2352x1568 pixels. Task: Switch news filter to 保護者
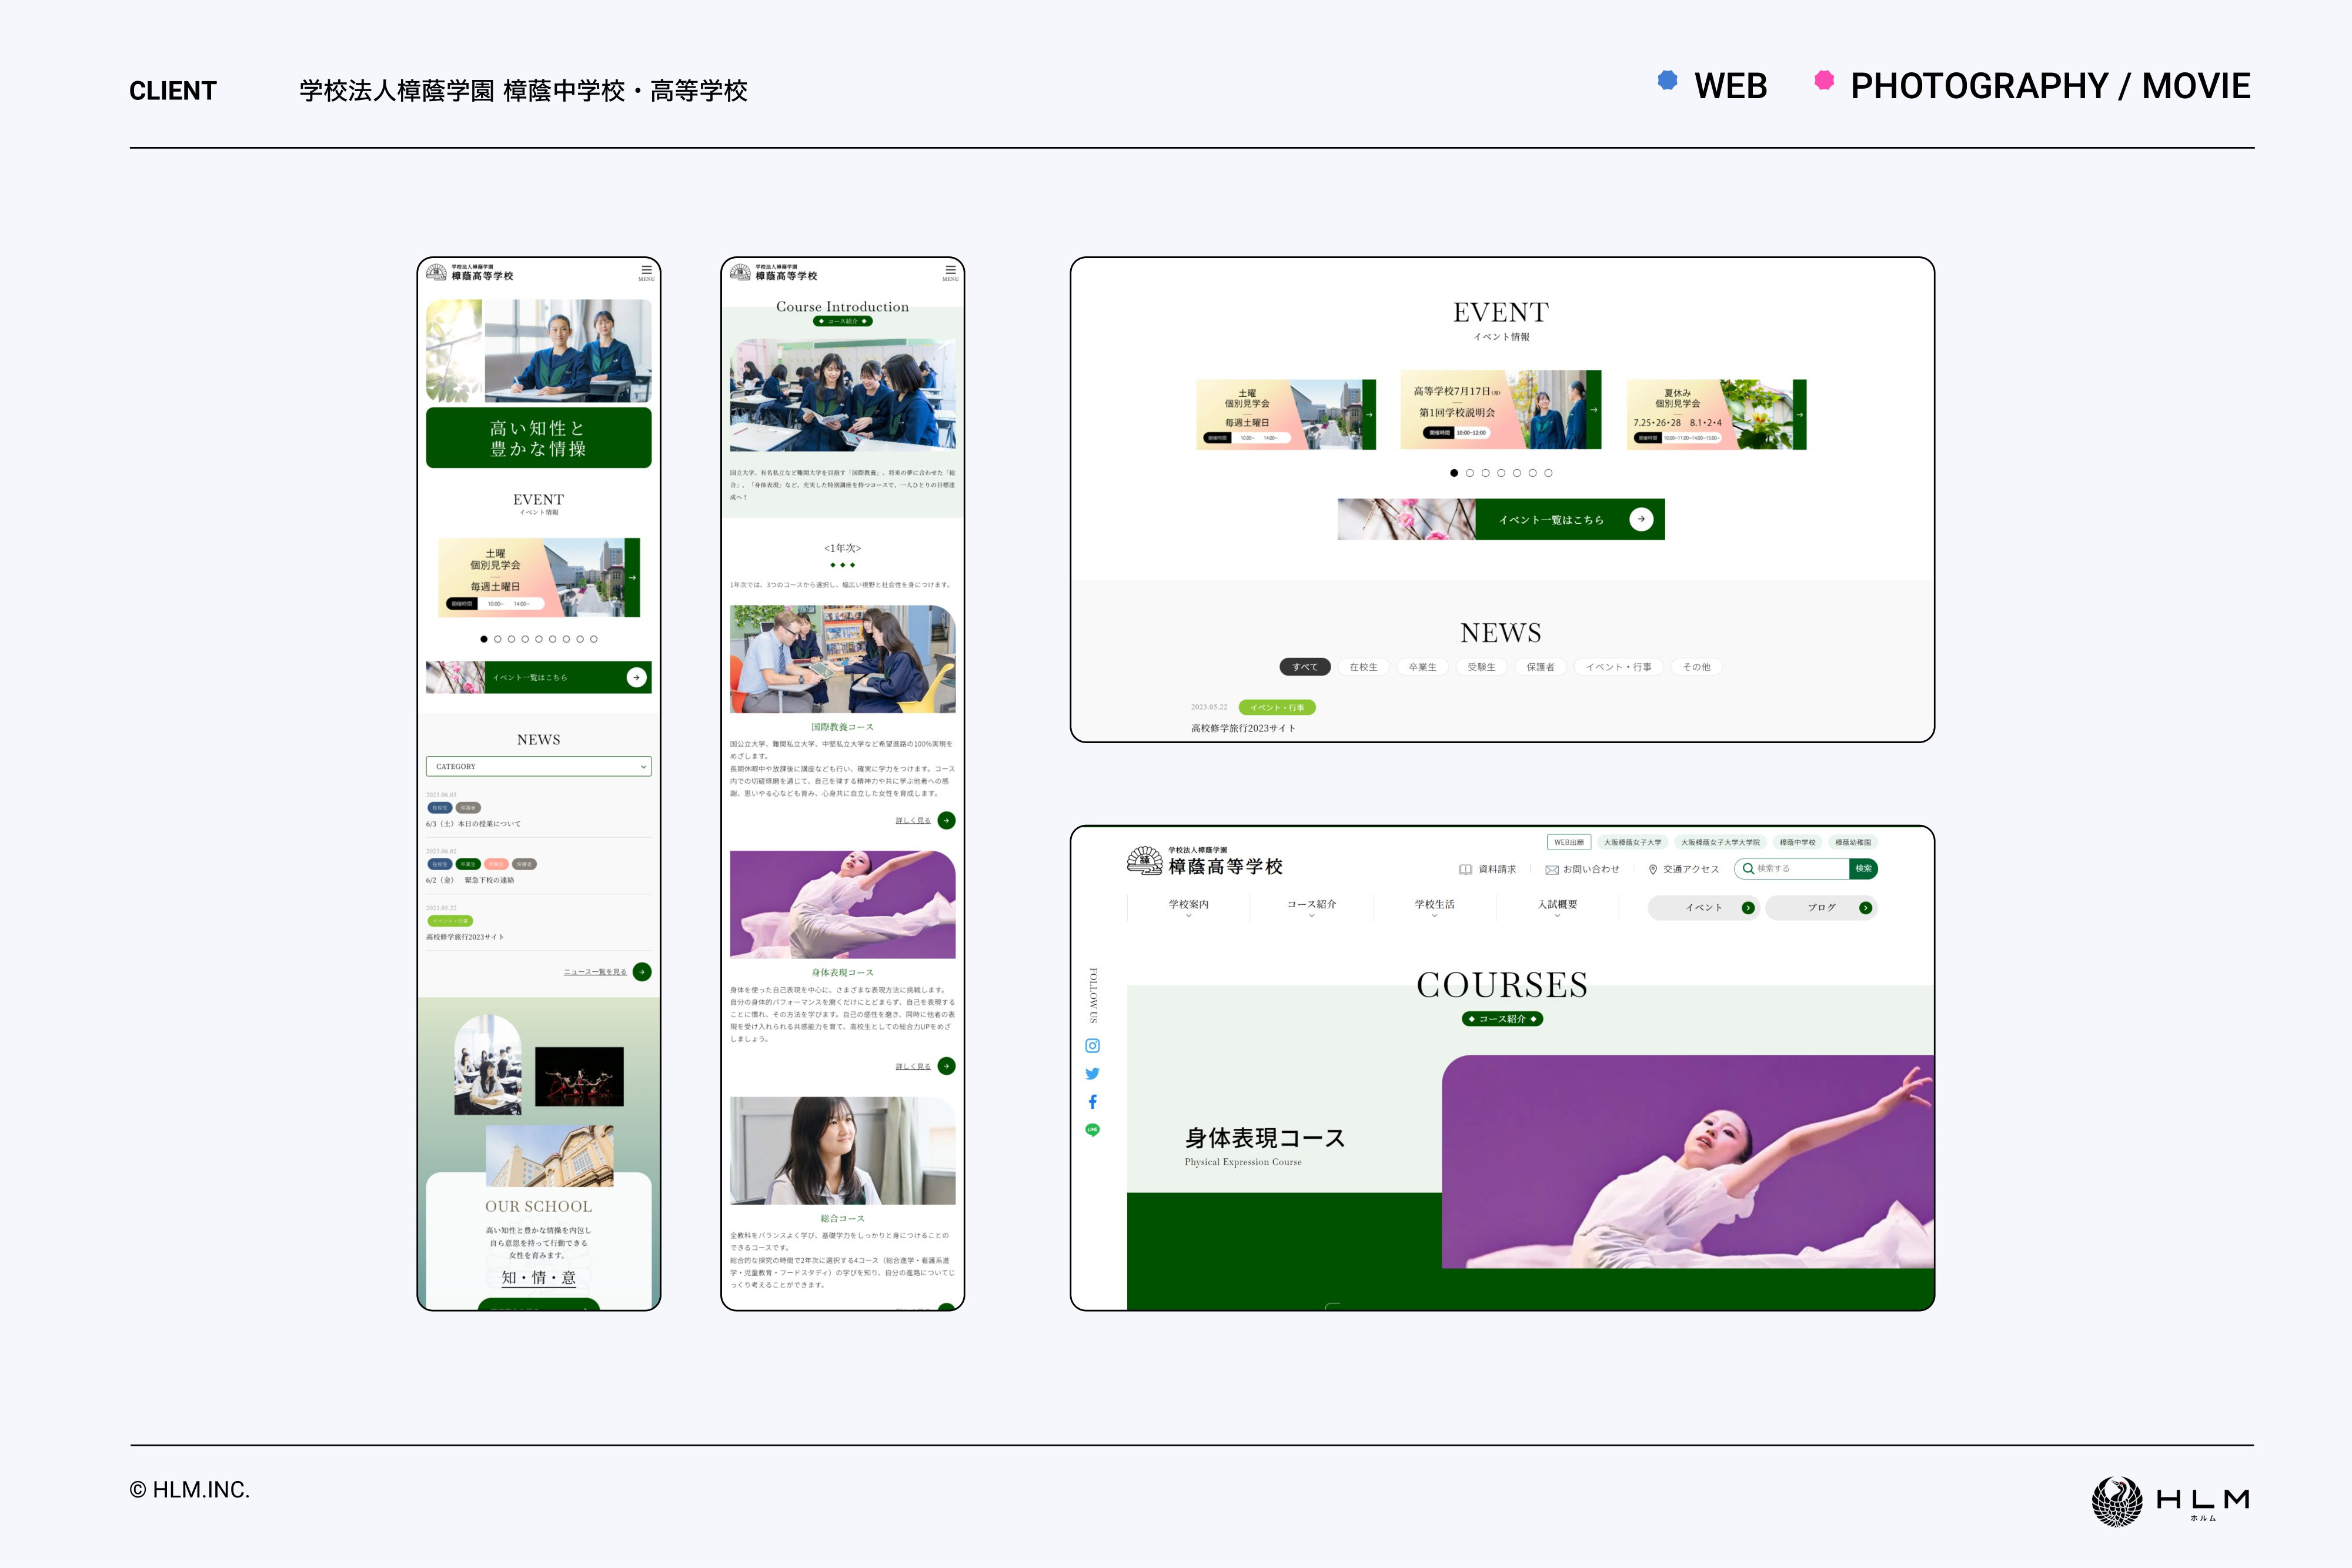point(1540,666)
